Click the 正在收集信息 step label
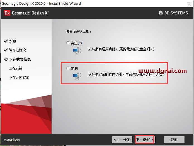 pos(20,59)
